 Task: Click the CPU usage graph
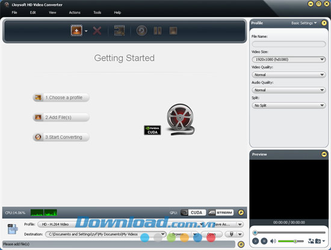point(44,213)
